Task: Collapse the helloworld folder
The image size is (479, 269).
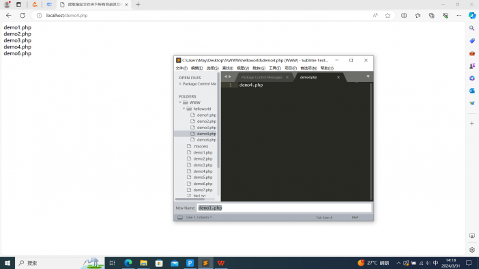Action: (184, 109)
